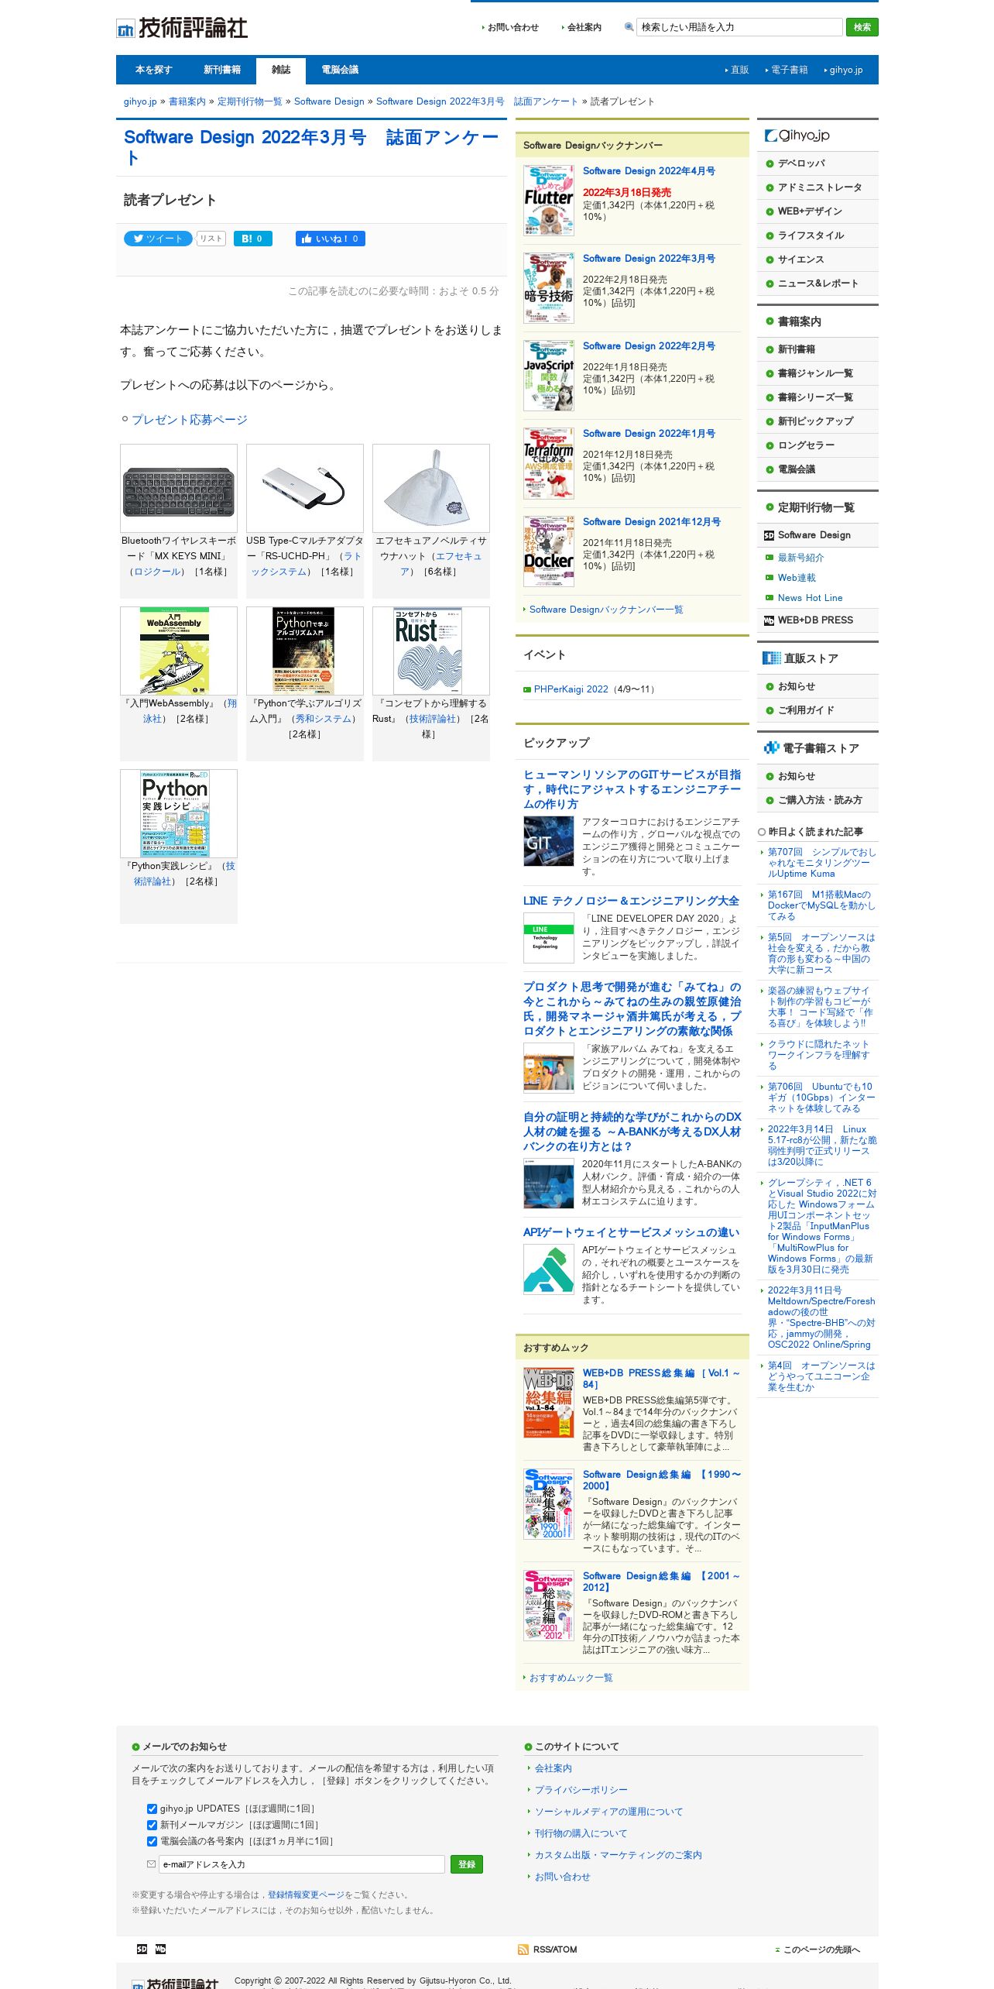The image size is (994, 1989).
Task: Select the 本を探す nav tab
Action: click(153, 70)
